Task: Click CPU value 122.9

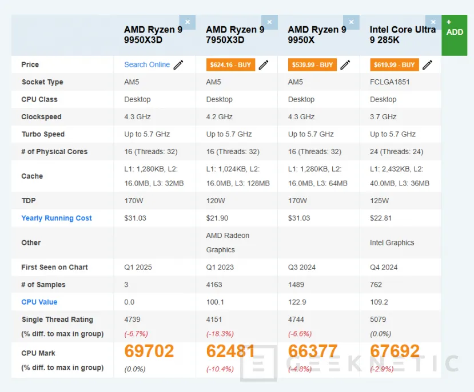Action: pos(297,302)
